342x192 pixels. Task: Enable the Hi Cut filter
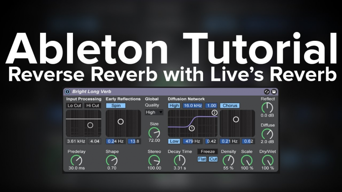[x=93, y=106]
